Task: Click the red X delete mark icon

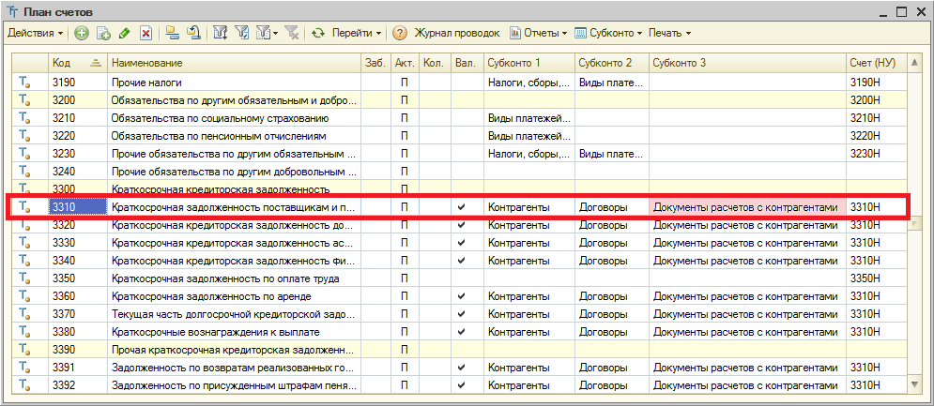Action: [x=145, y=33]
